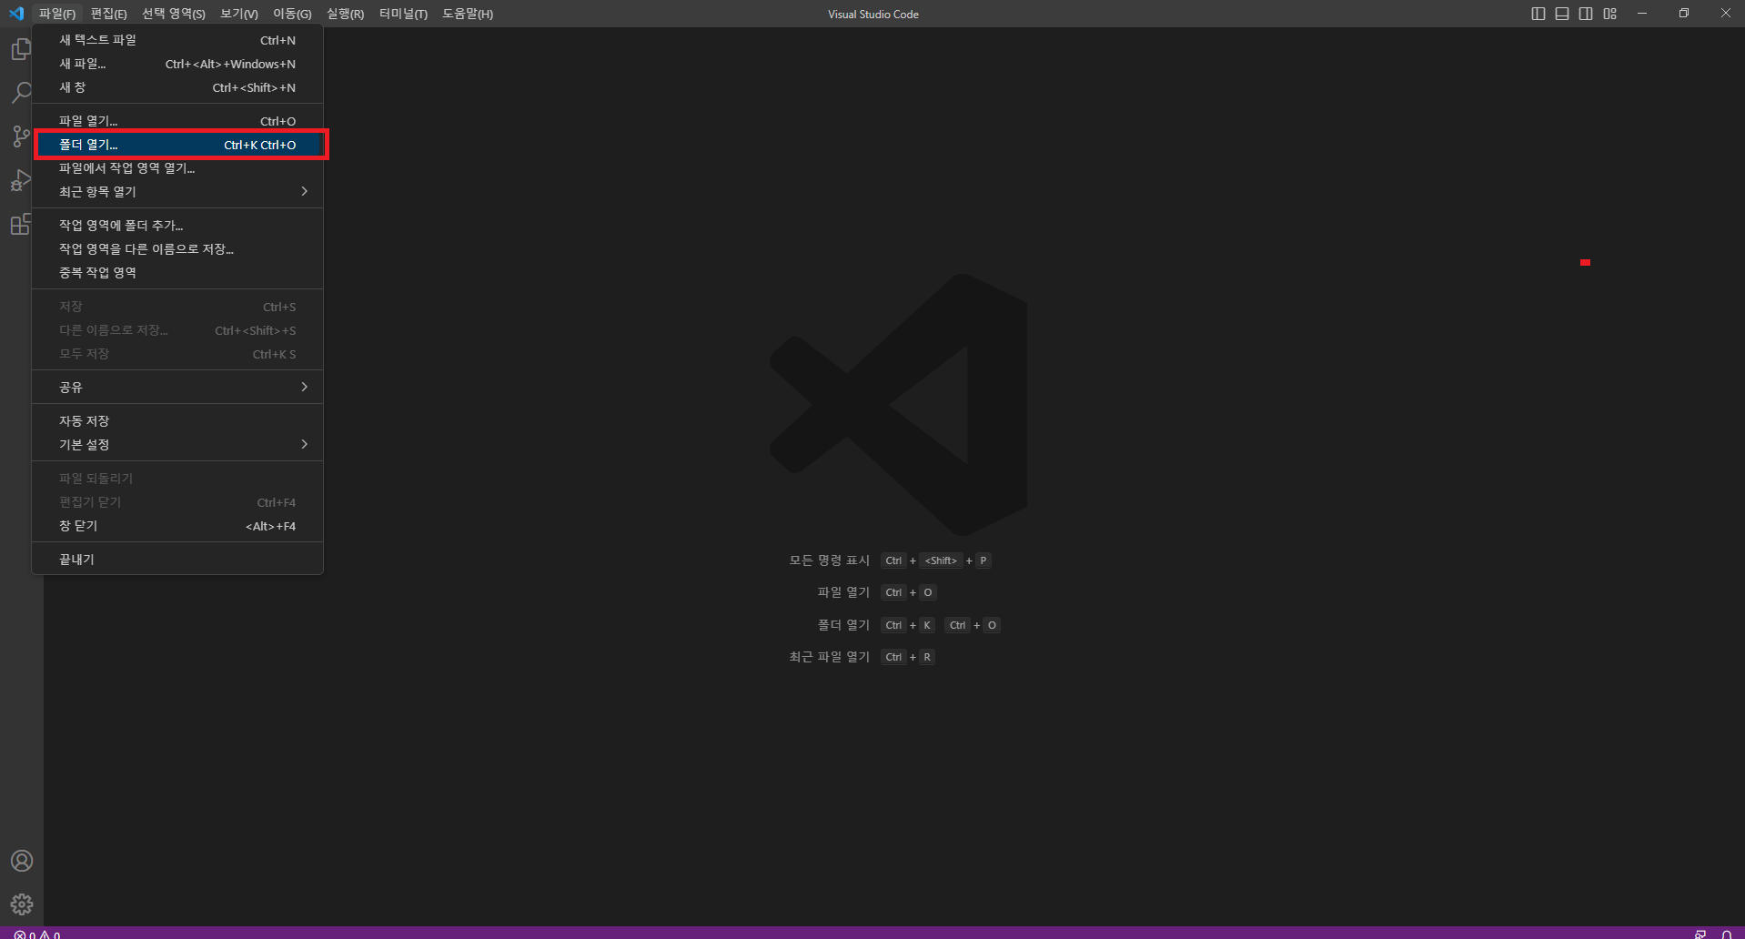Select 새 파일... menu entry
Screen dimensions: 1745x939
click(177, 64)
